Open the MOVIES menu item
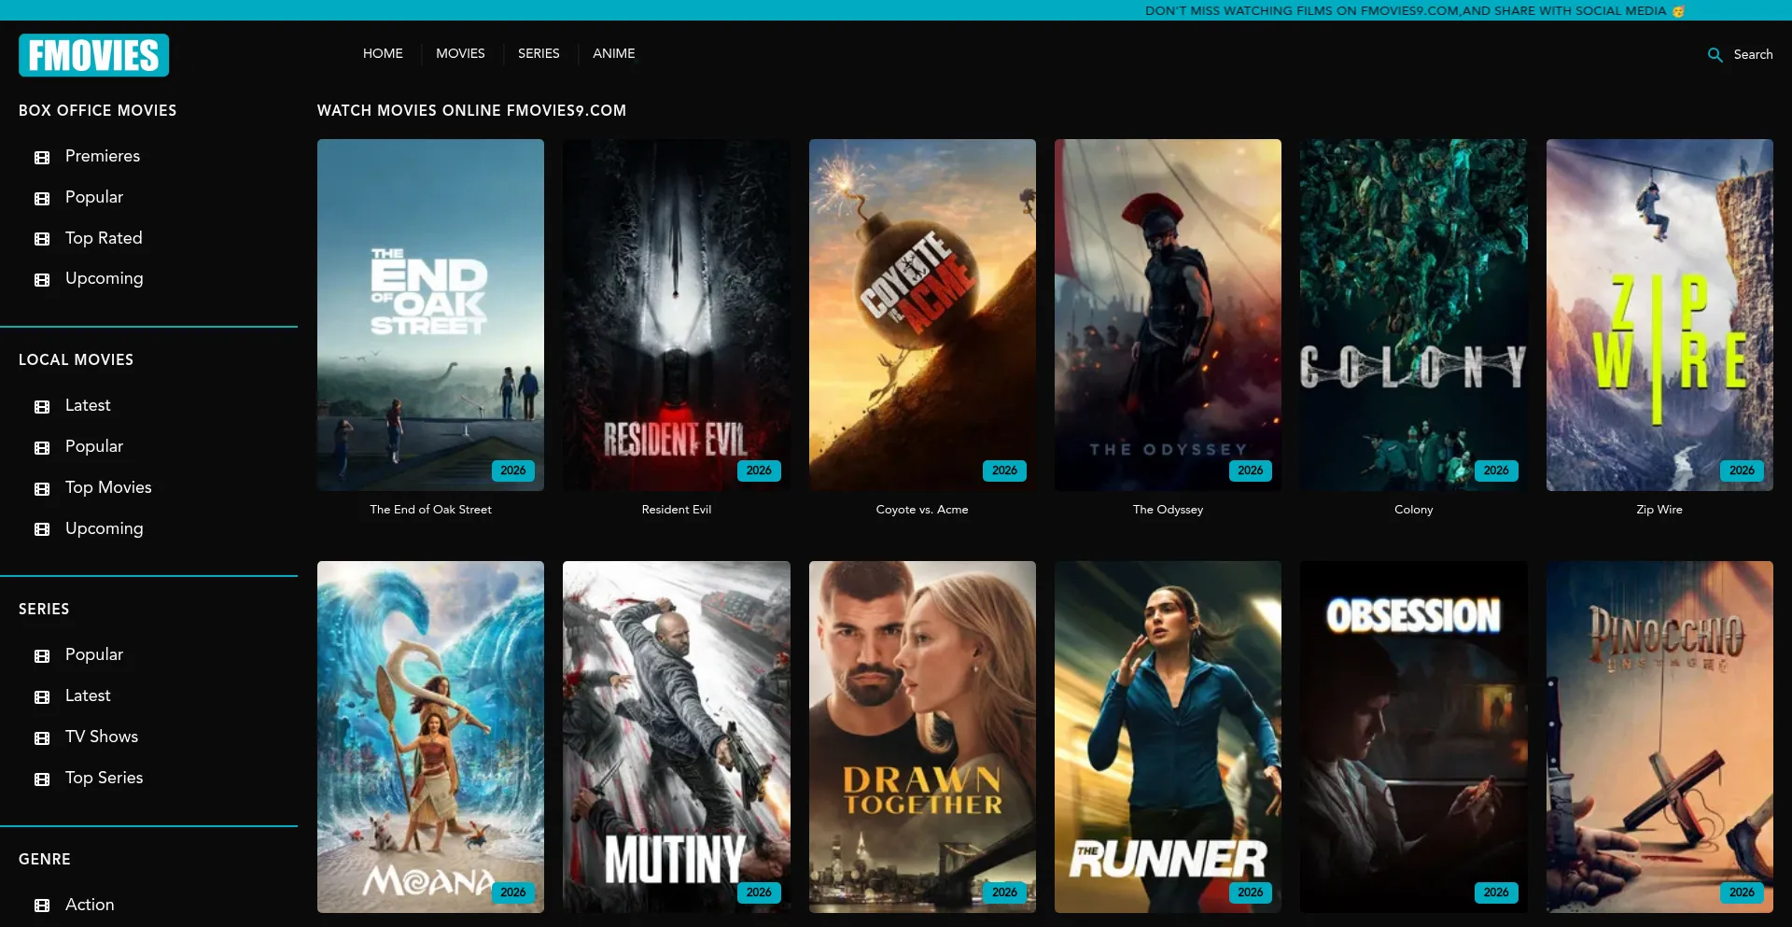Viewport: 1792px width, 927px height. 460,53
